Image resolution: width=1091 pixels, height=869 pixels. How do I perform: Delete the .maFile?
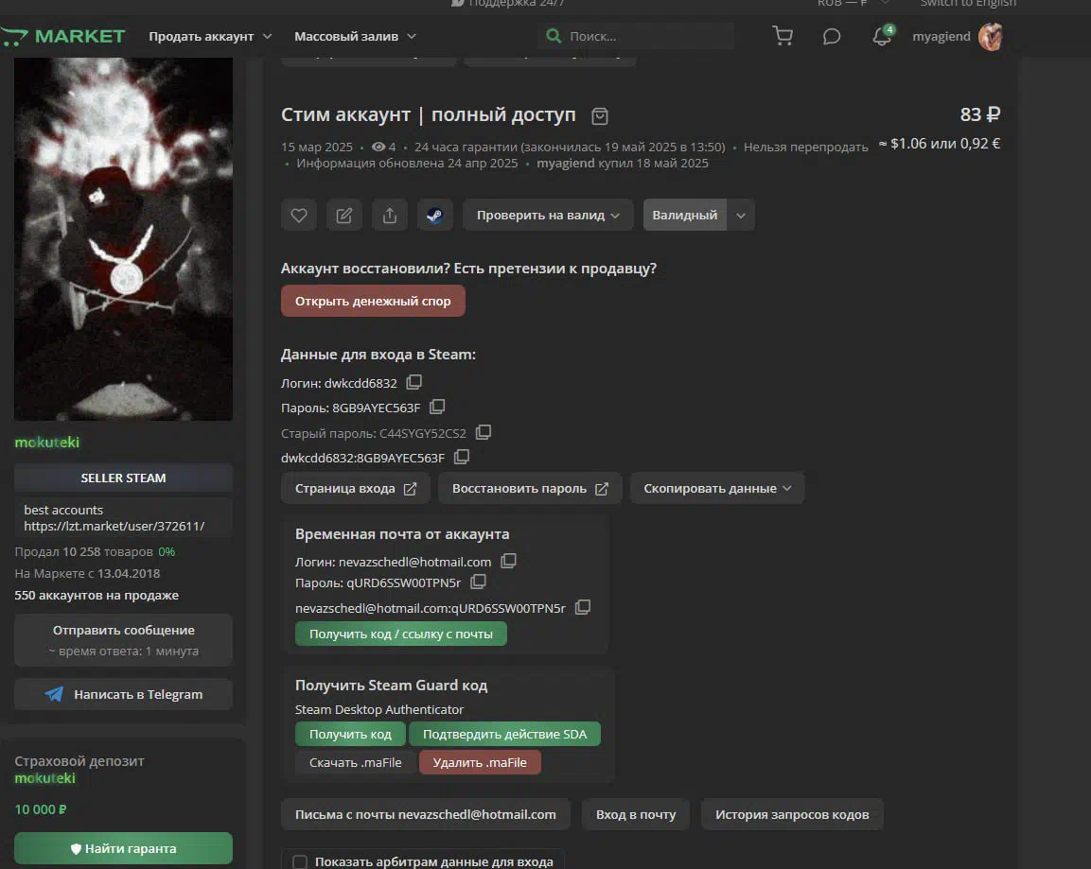point(480,763)
